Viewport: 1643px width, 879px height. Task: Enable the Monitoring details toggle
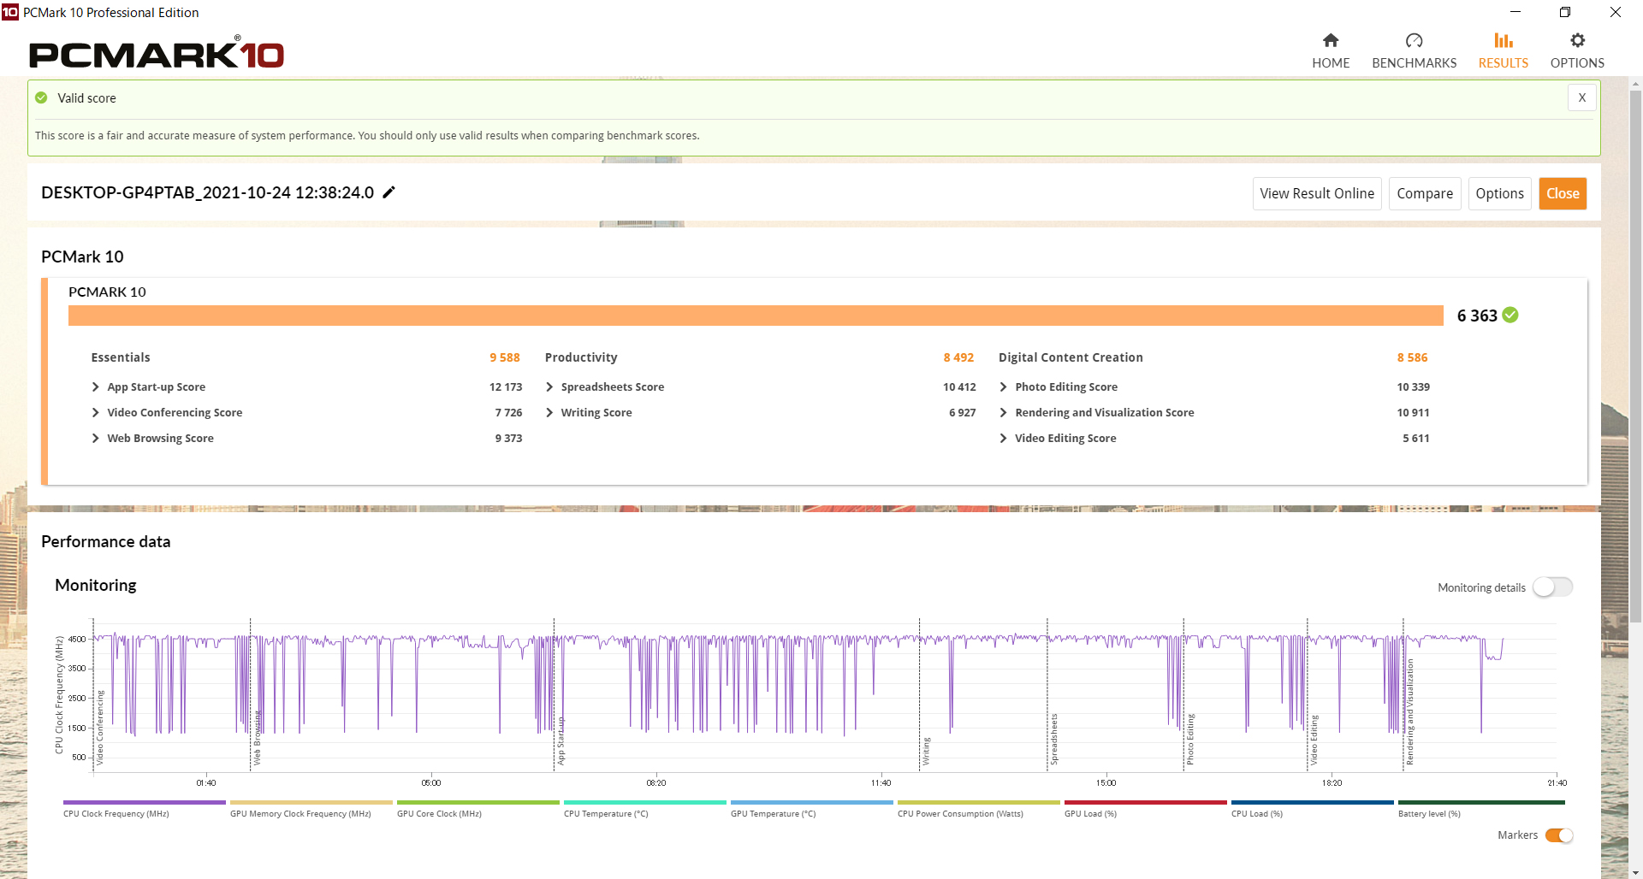tap(1551, 587)
